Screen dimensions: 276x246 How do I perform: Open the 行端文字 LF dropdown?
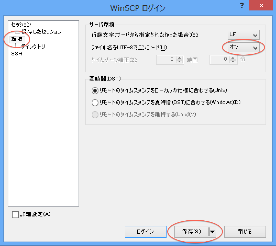(x=244, y=35)
